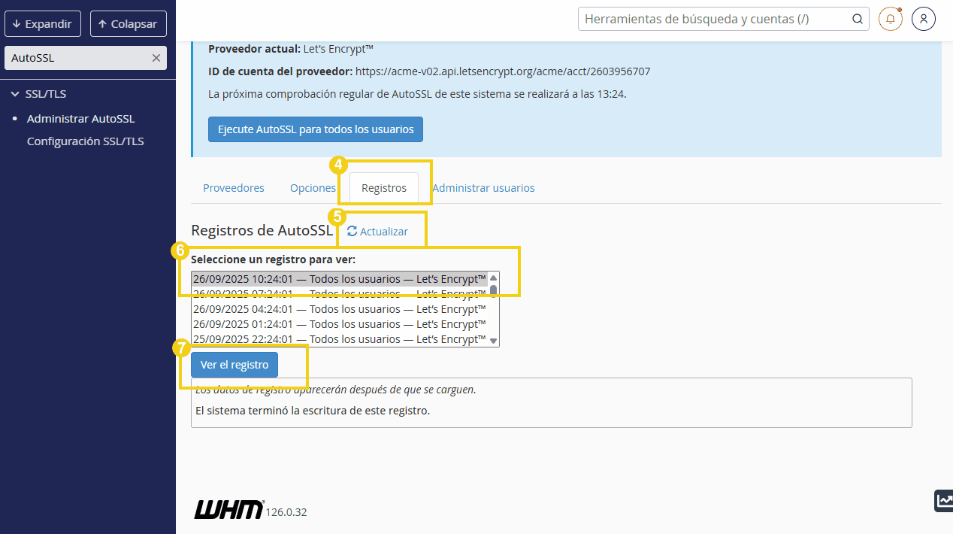Viewport: 953px width, 534px height.
Task: Click the WHM logo
Action: (x=229, y=509)
